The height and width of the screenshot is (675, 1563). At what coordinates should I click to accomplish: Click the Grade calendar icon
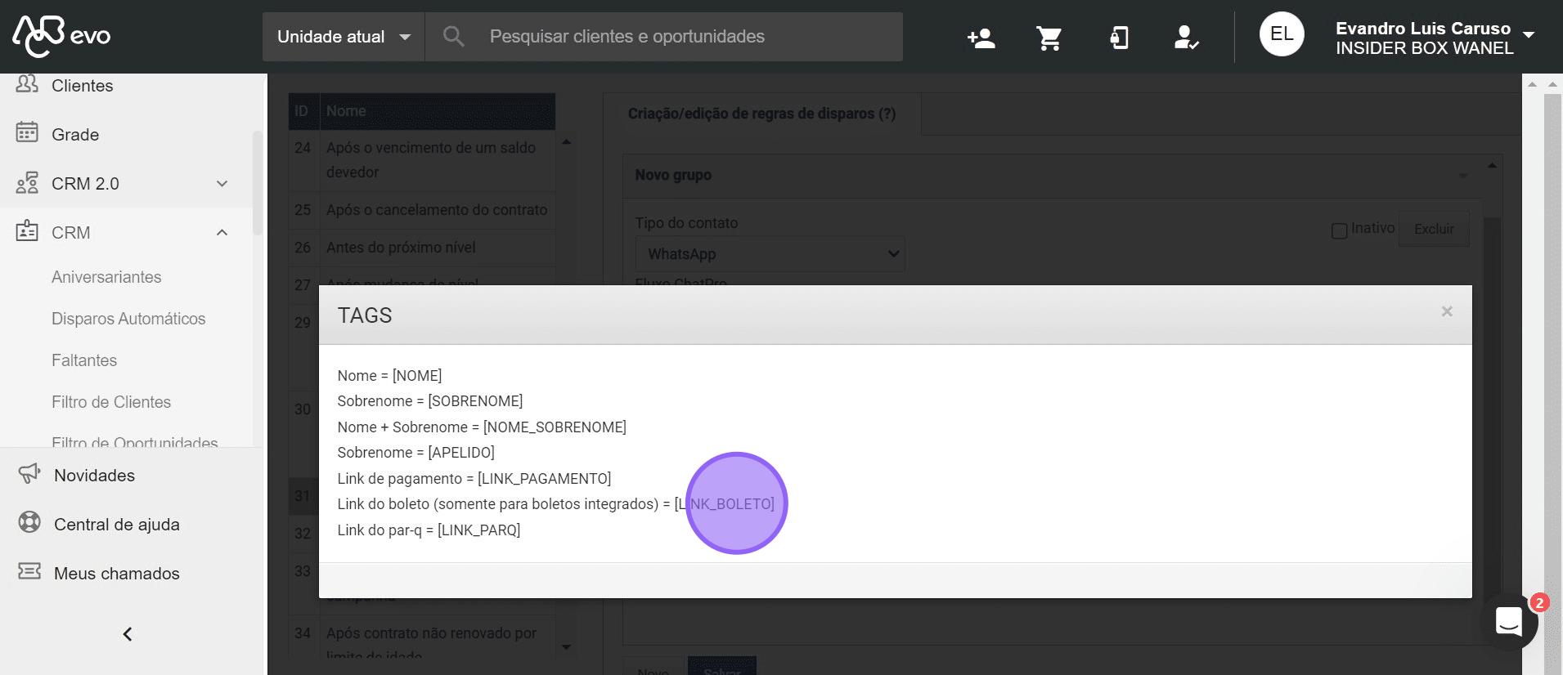27,132
